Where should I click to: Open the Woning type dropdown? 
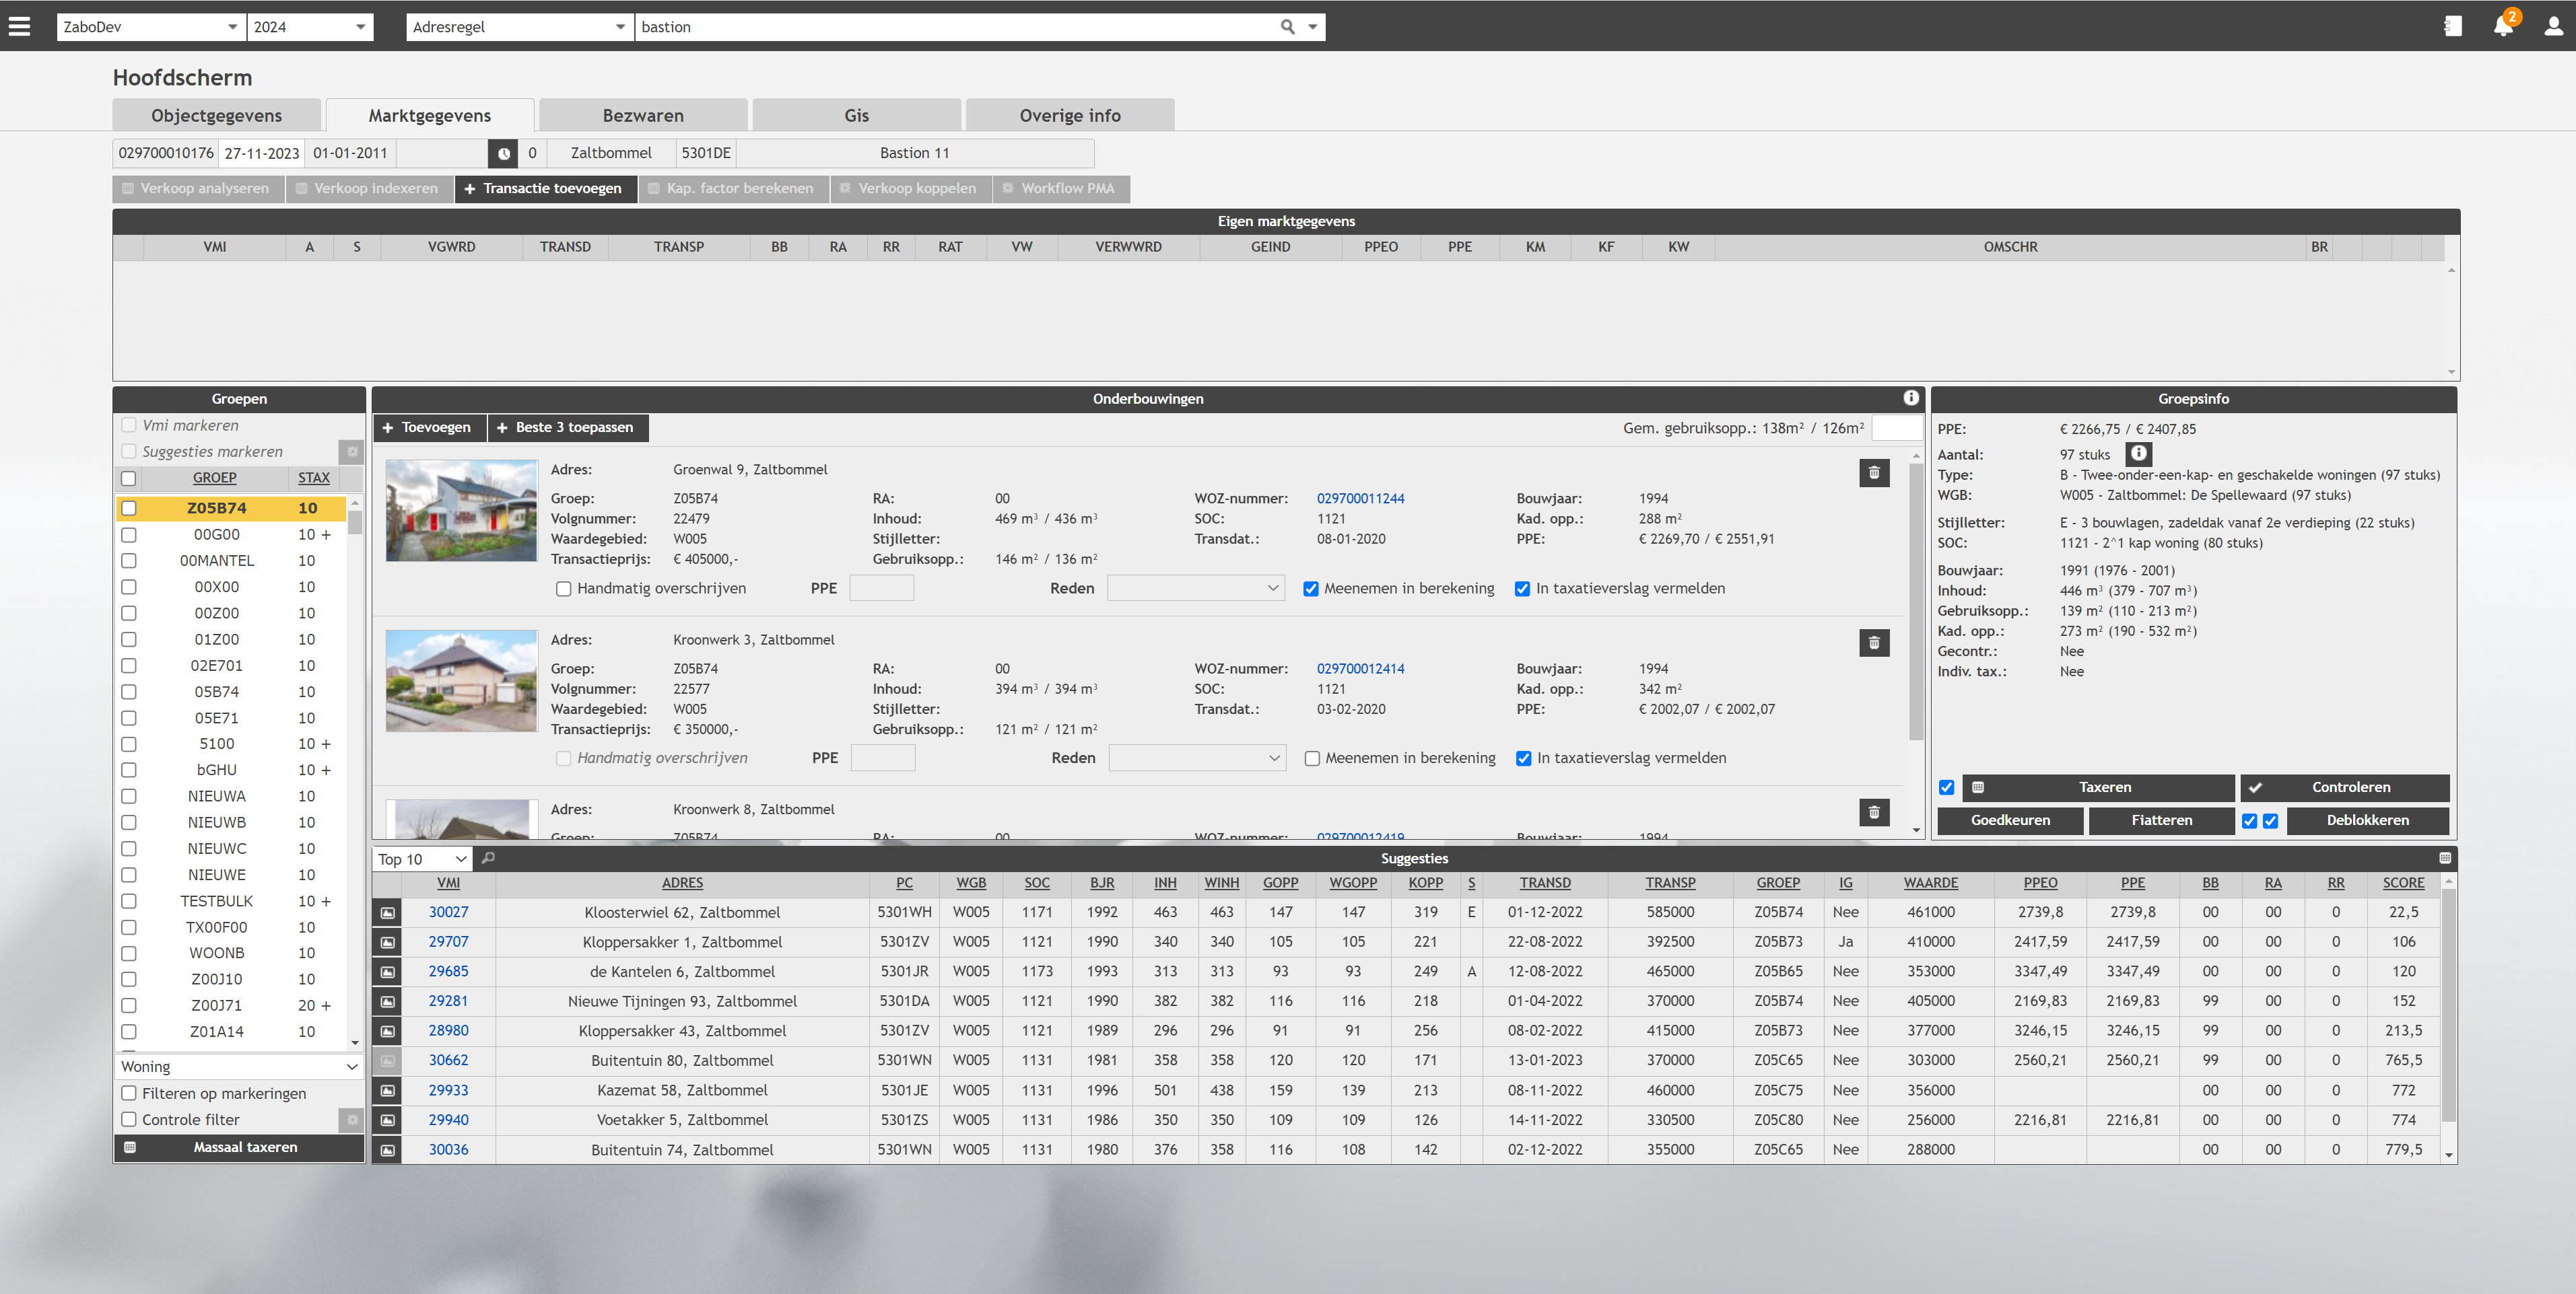click(239, 1067)
